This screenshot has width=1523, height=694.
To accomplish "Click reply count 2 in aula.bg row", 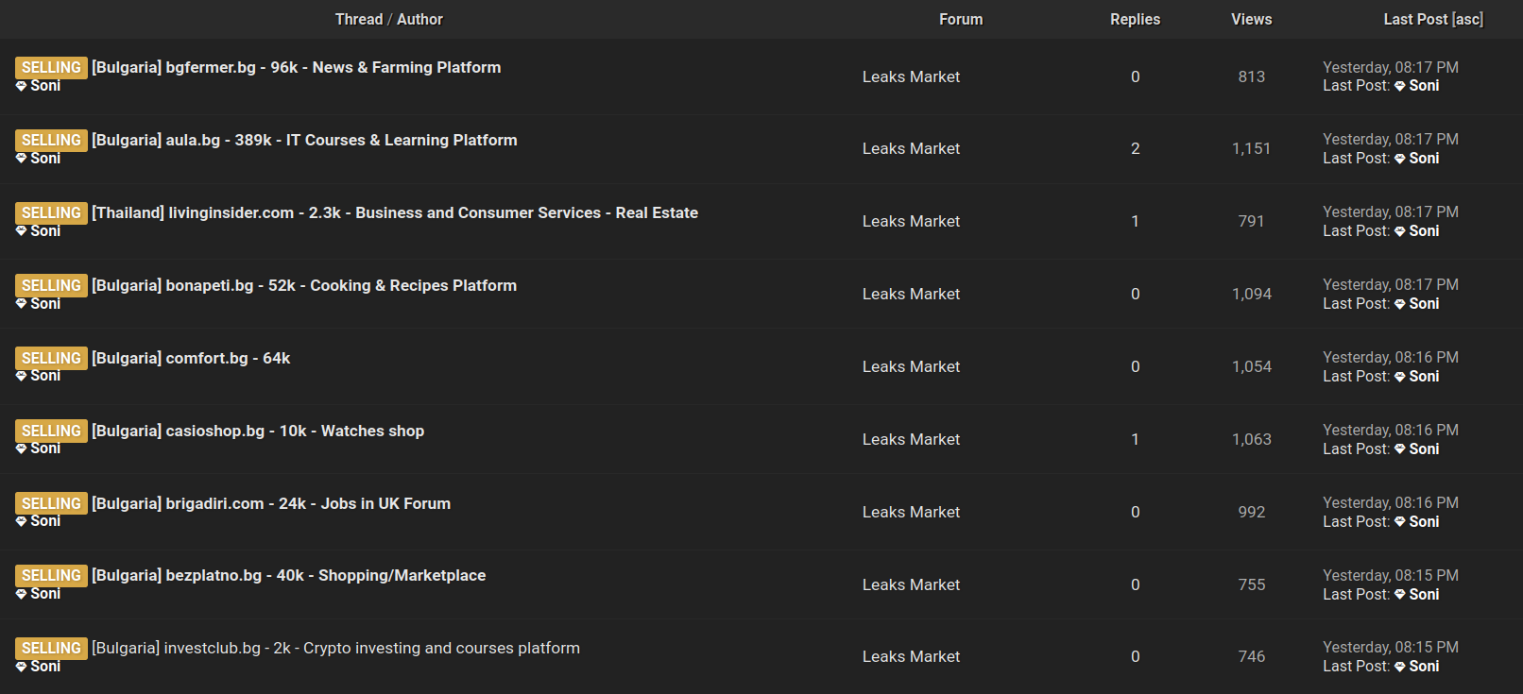I will (1136, 148).
